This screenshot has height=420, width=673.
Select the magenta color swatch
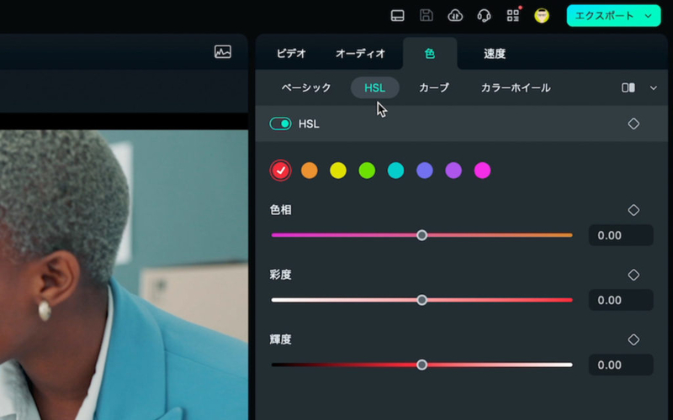[482, 171]
